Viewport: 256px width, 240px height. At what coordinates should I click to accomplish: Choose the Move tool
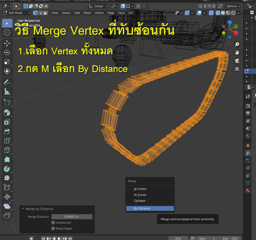7,43
